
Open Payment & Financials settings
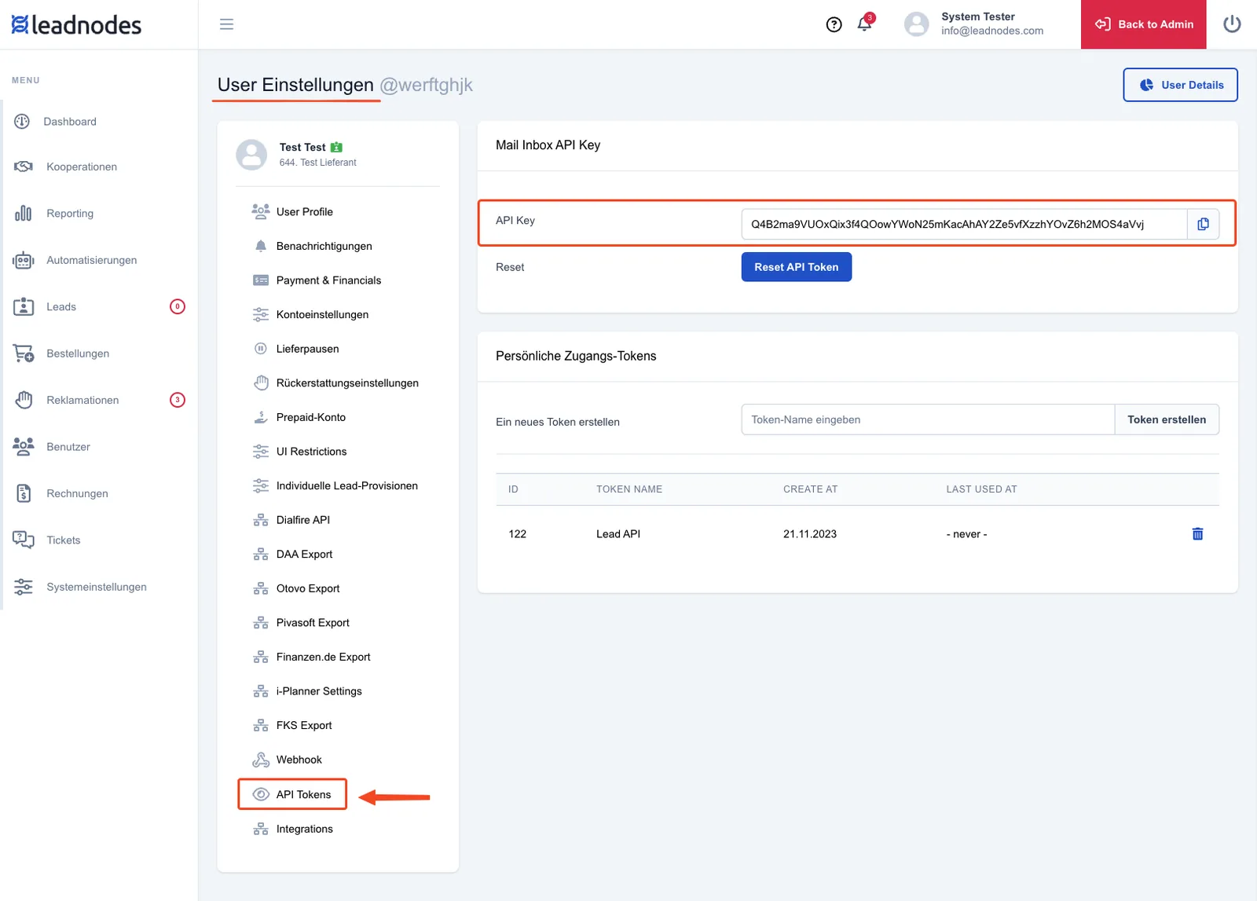(x=328, y=280)
